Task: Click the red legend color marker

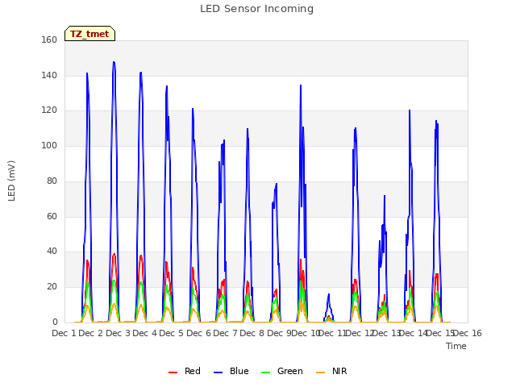Action: (173, 372)
